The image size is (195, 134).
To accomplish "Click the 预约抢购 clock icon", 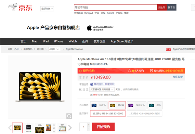I will pos(81,71).
